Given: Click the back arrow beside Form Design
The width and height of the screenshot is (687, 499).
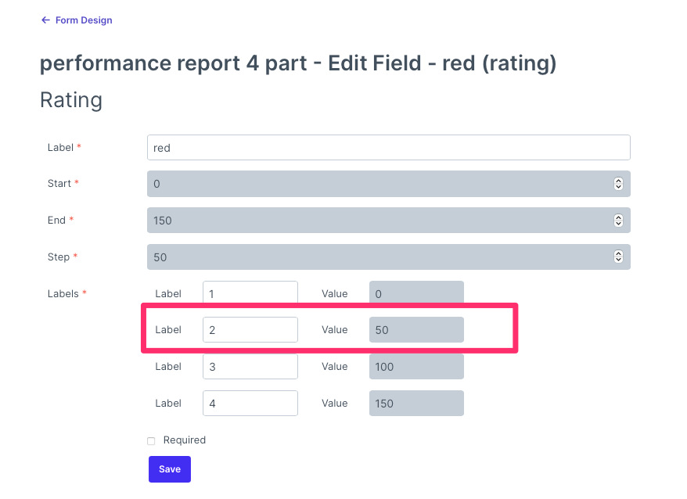Looking at the screenshot, I should click(x=45, y=20).
